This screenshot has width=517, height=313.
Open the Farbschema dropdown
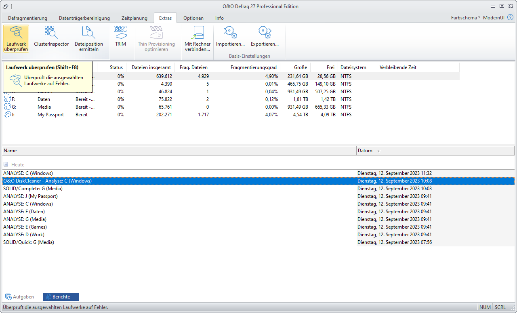pos(465,18)
